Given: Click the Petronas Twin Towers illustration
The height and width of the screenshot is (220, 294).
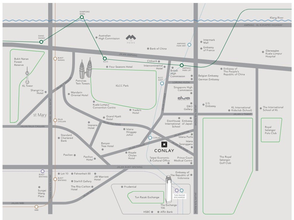Looking at the screenshot, I should (x=86, y=68).
